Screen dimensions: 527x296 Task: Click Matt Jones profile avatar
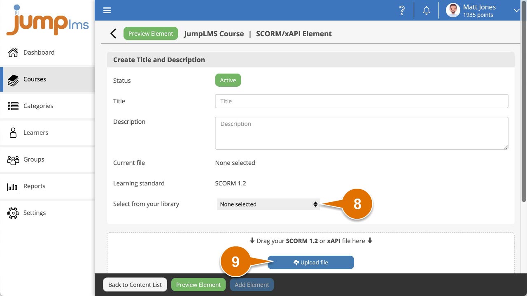click(453, 10)
